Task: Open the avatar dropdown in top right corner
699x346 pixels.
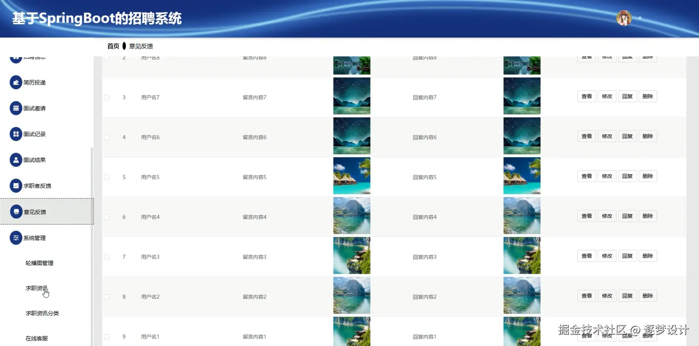Action: [x=624, y=18]
